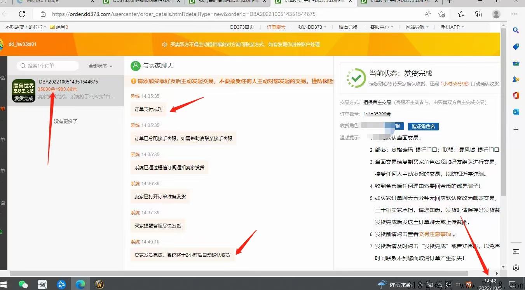Click the World of Warcraft order thumbnail

(24, 90)
